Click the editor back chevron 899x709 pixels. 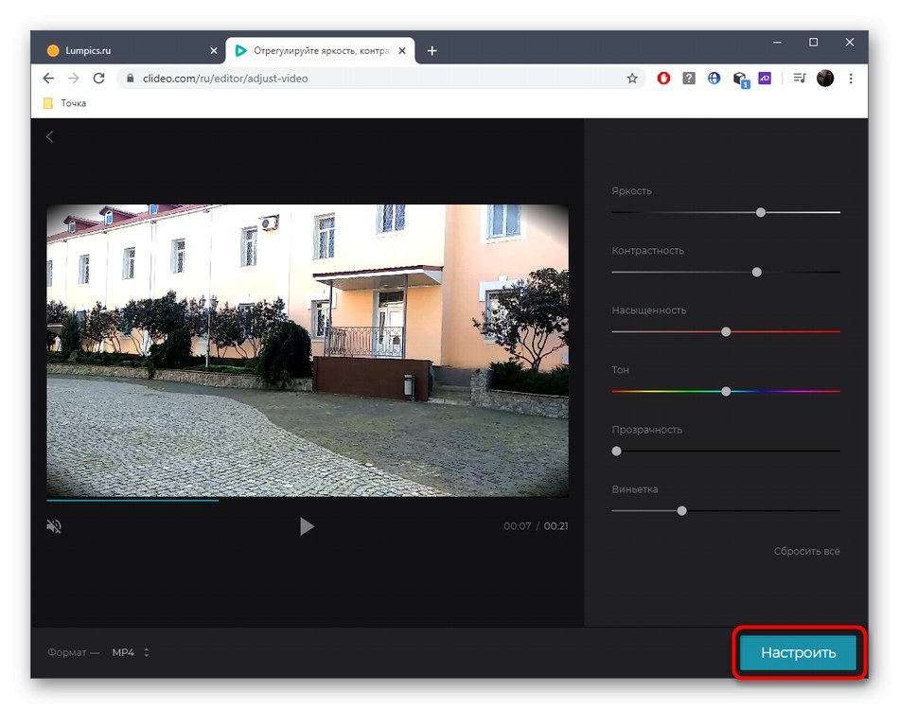click(x=50, y=136)
